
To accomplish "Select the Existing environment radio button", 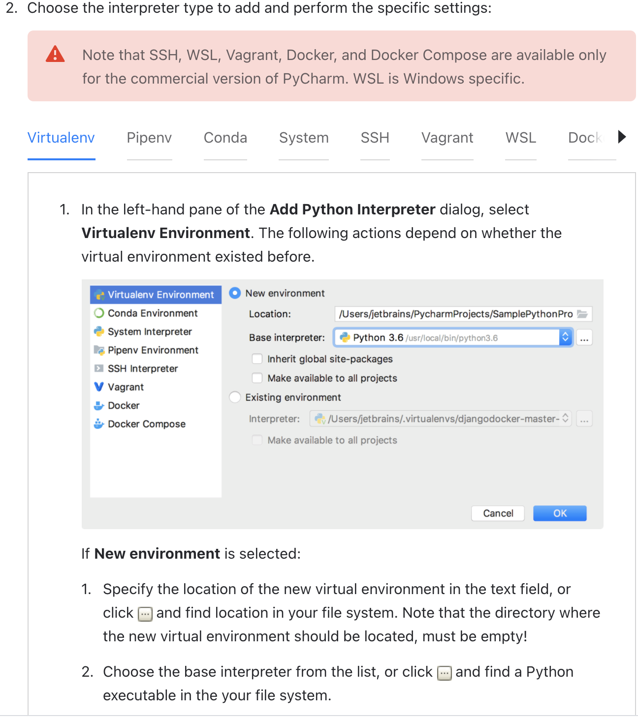I will 235,397.
